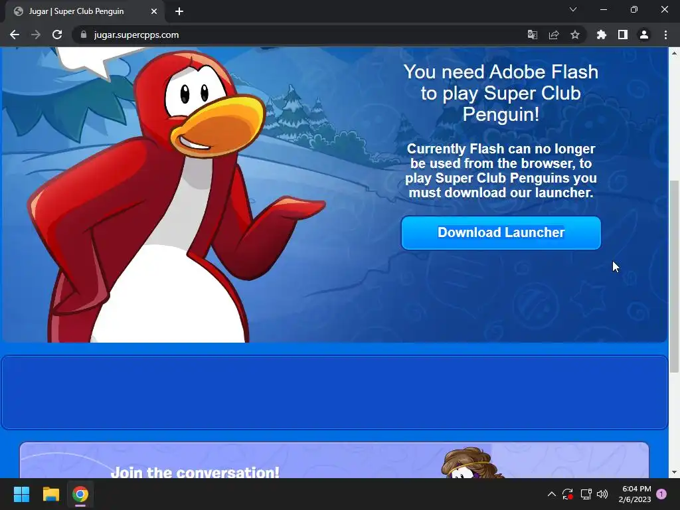Viewport: 680px width, 510px height.
Task: Click the page scrollbar thumb
Action: tap(674, 276)
